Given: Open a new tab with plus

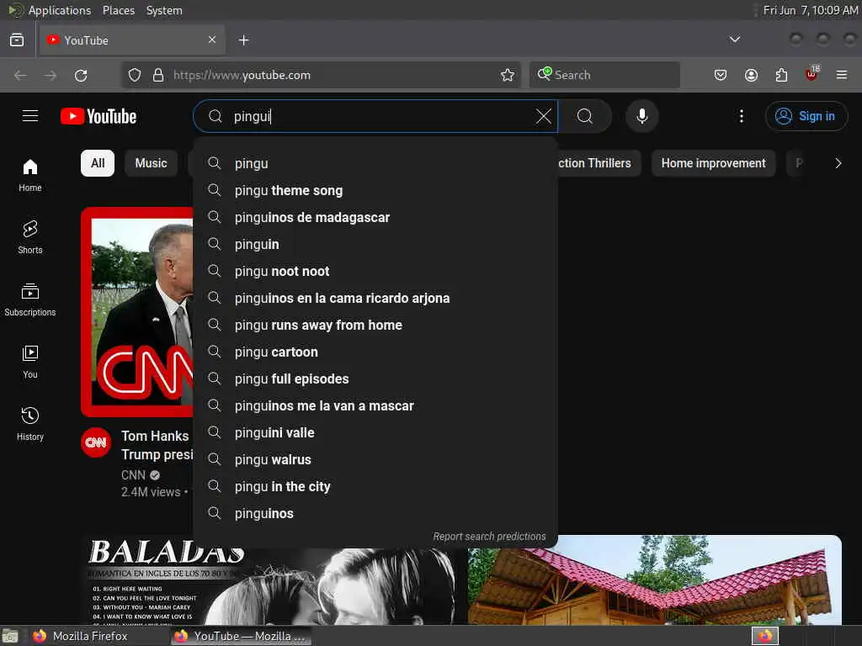Looking at the screenshot, I should tap(243, 40).
